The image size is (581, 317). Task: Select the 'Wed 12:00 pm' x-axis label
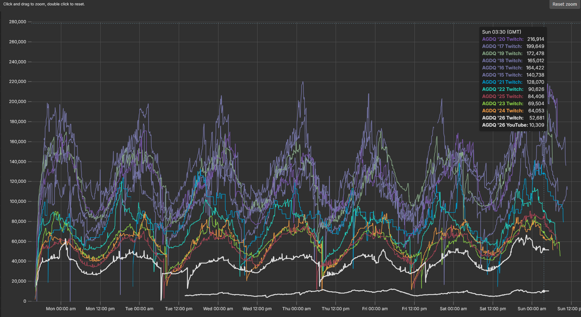[x=257, y=309]
